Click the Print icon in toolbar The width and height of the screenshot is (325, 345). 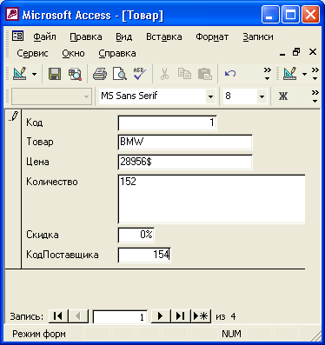pyautogui.click(x=100, y=74)
